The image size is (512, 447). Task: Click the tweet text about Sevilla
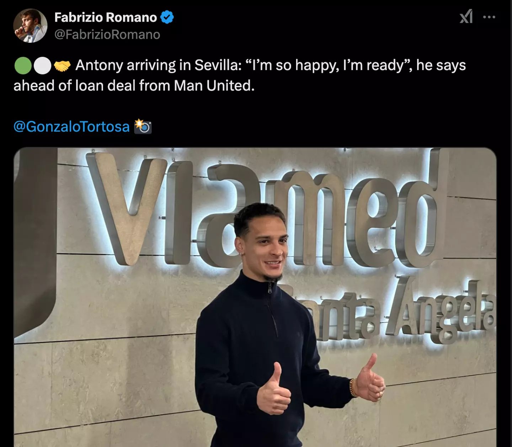point(240,75)
